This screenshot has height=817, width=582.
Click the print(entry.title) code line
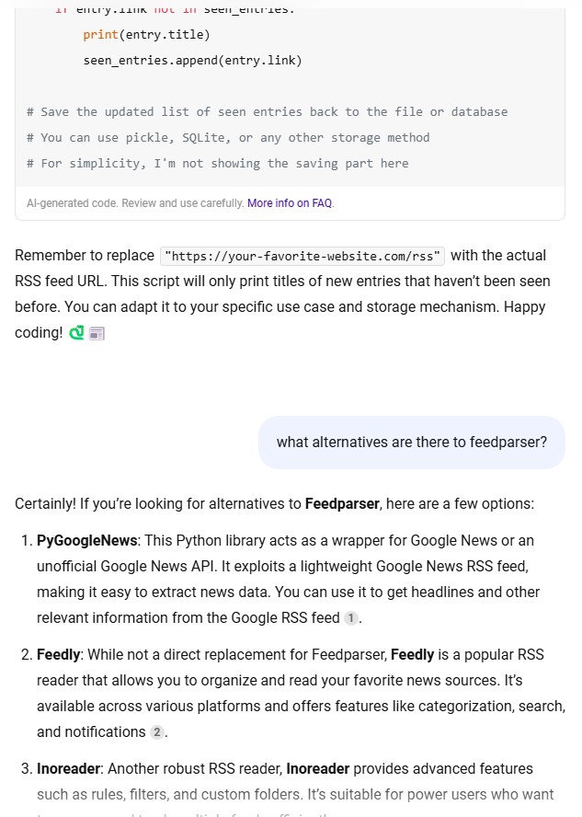[146, 35]
